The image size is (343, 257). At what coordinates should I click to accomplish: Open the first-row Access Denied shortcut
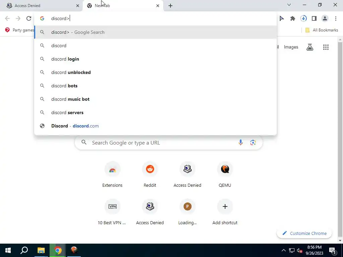click(x=188, y=175)
